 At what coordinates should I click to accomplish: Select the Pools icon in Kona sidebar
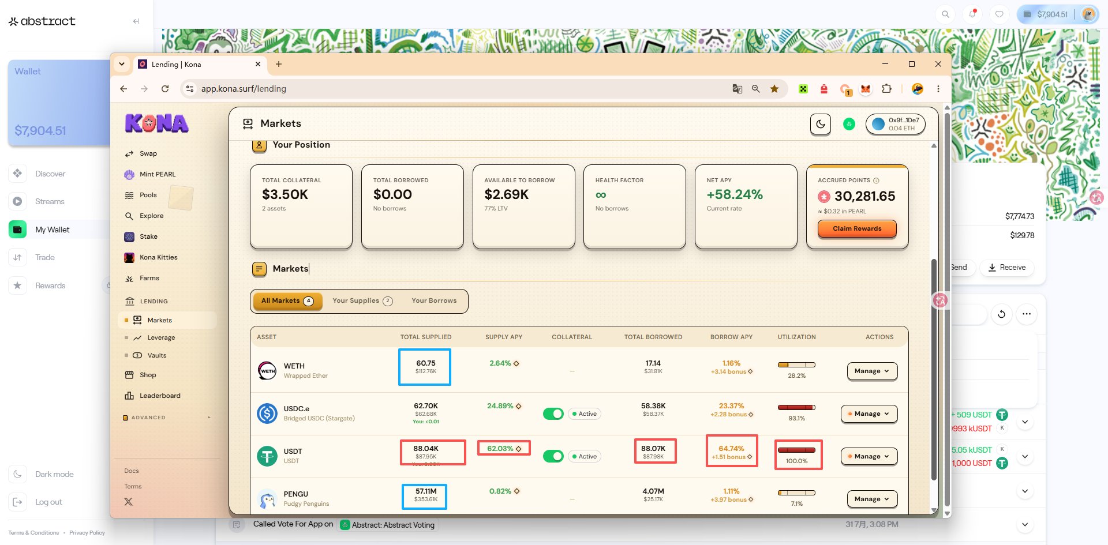(x=129, y=196)
